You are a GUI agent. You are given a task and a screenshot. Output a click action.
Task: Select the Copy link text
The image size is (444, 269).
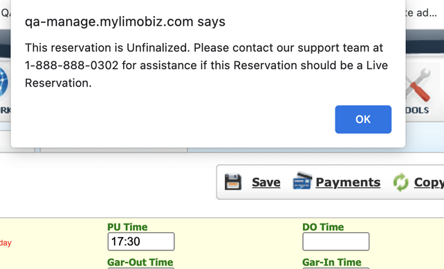coord(429,183)
